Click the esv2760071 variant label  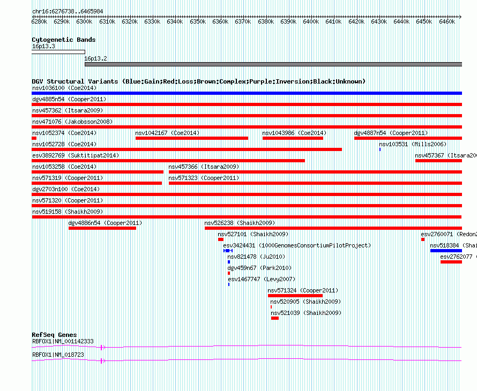449,234
